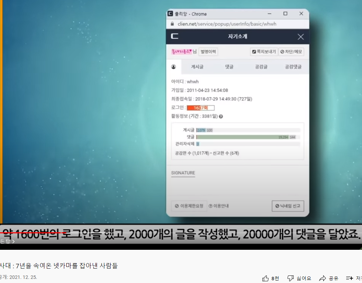
Task: Click the 싫어요 dislike button
Action: click(299, 279)
